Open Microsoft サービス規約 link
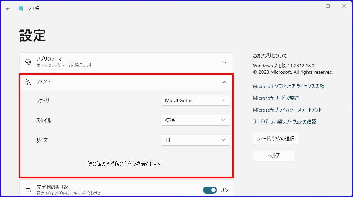This screenshot has width=353, height=197. 276,98
